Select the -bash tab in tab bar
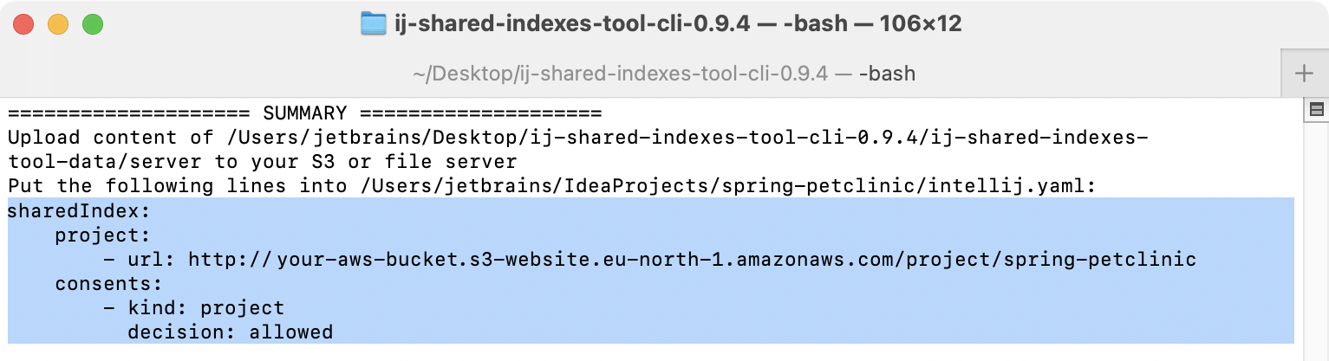Image resolution: width=1329 pixels, height=361 pixels. click(664, 74)
